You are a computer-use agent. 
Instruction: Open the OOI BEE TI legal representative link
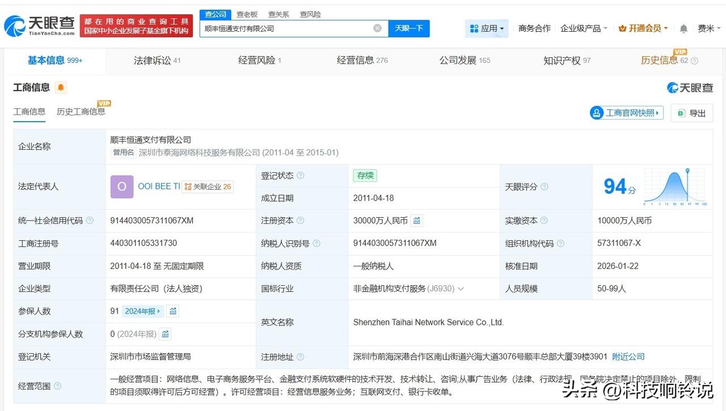coord(159,187)
